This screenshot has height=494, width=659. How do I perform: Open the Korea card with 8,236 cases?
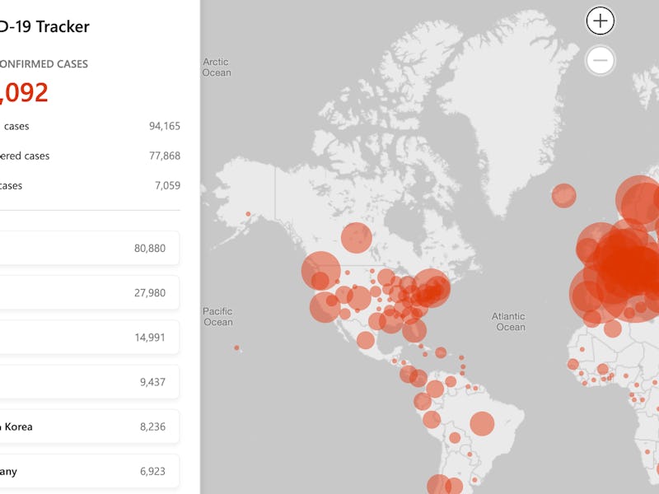(89, 426)
